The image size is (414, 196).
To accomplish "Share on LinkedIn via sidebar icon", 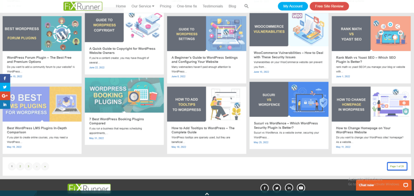I will pyautogui.click(x=5, y=105).
